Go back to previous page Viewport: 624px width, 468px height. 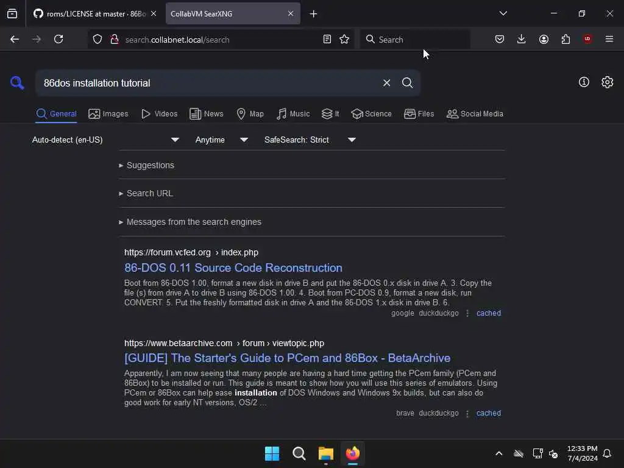point(15,39)
